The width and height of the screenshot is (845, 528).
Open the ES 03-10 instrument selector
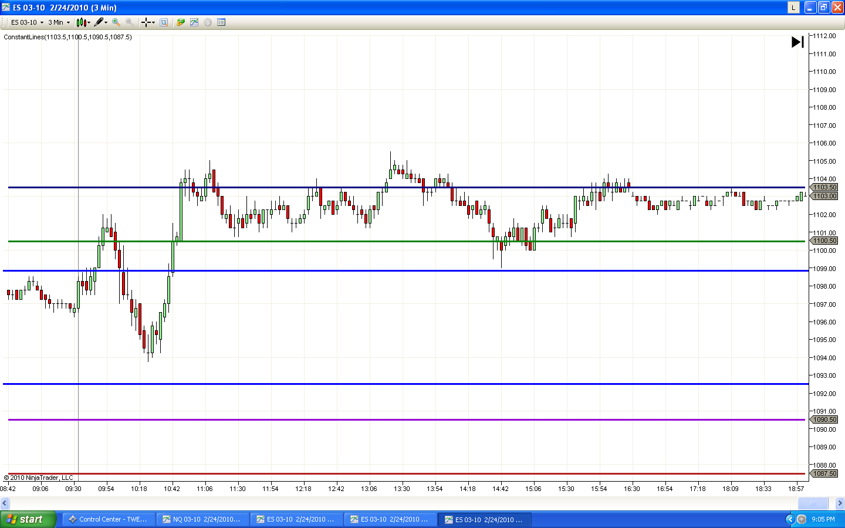tap(27, 22)
